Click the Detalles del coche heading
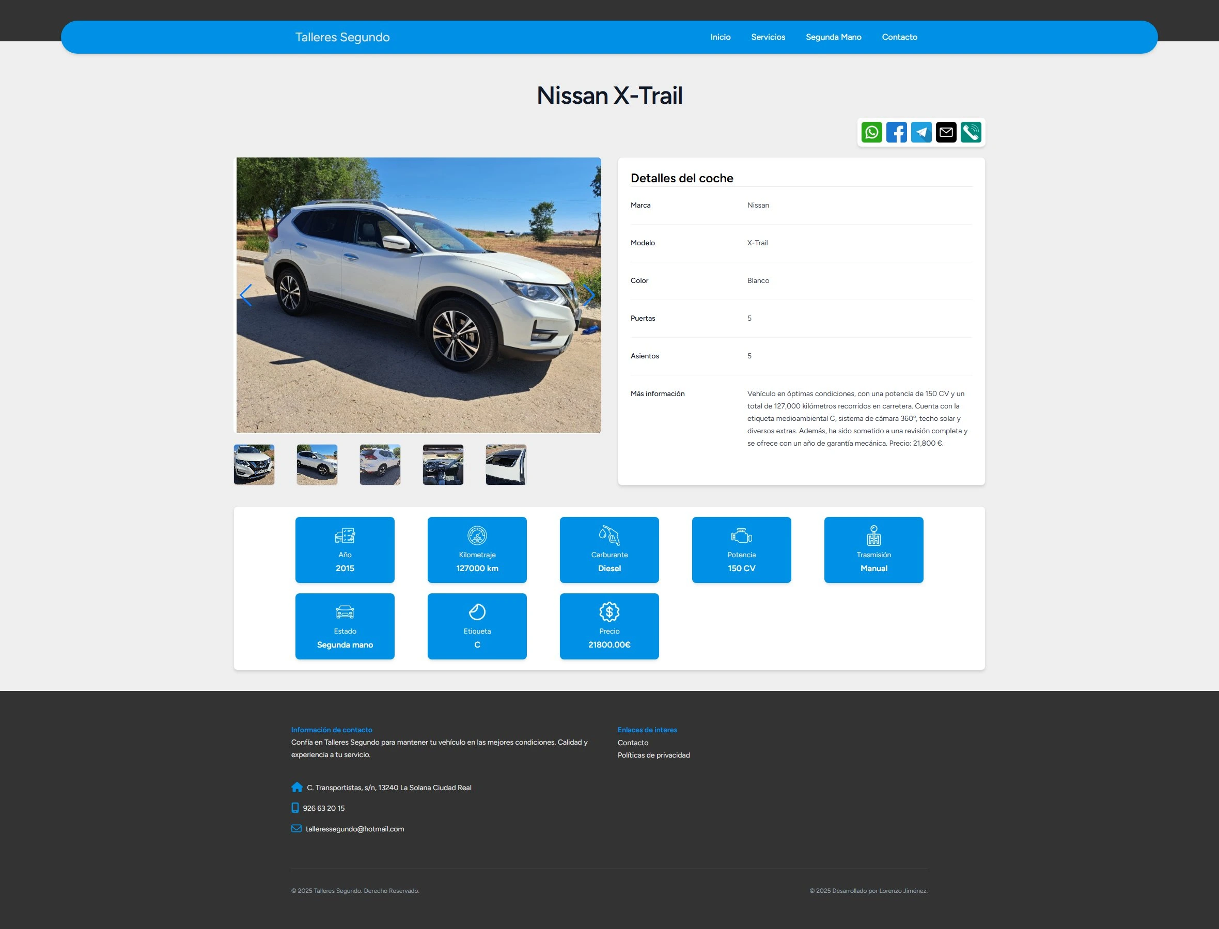The image size is (1219, 929). pyautogui.click(x=682, y=178)
